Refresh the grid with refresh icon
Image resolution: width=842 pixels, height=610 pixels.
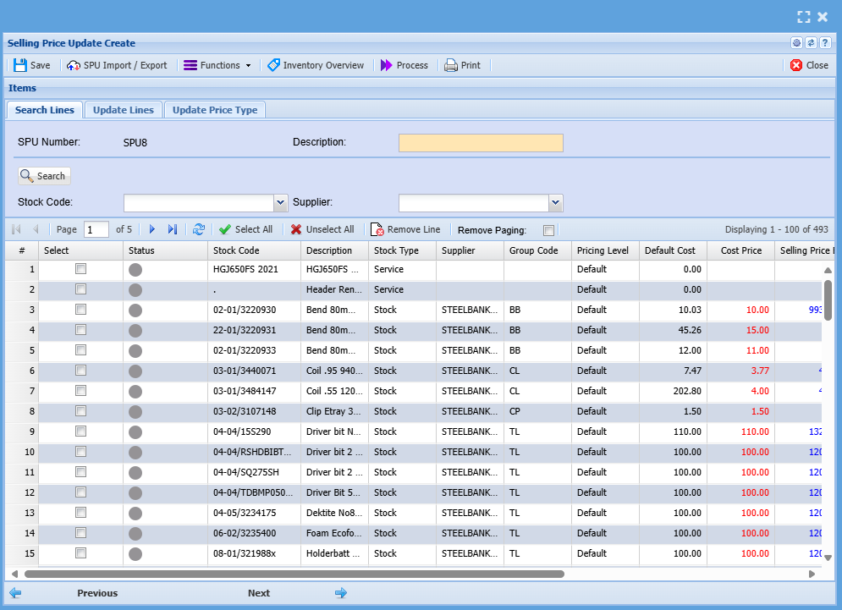coord(199,229)
